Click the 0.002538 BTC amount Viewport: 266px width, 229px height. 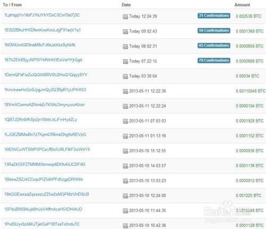(248, 16)
